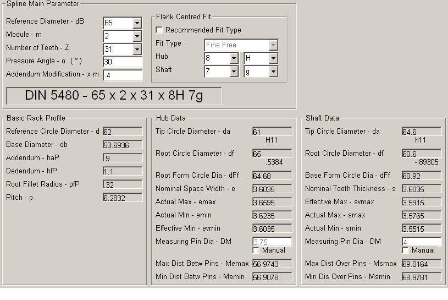Viewport: 448px width, 300px height.
Task: Select the Dedendum hfP value 1.1
Action: coord(123,171)
